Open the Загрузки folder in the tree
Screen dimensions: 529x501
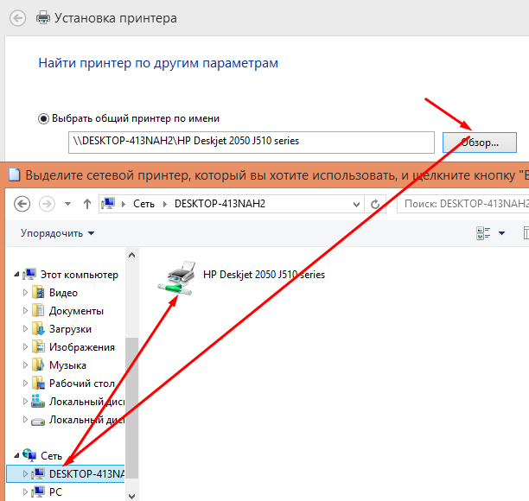coord(70,329)
